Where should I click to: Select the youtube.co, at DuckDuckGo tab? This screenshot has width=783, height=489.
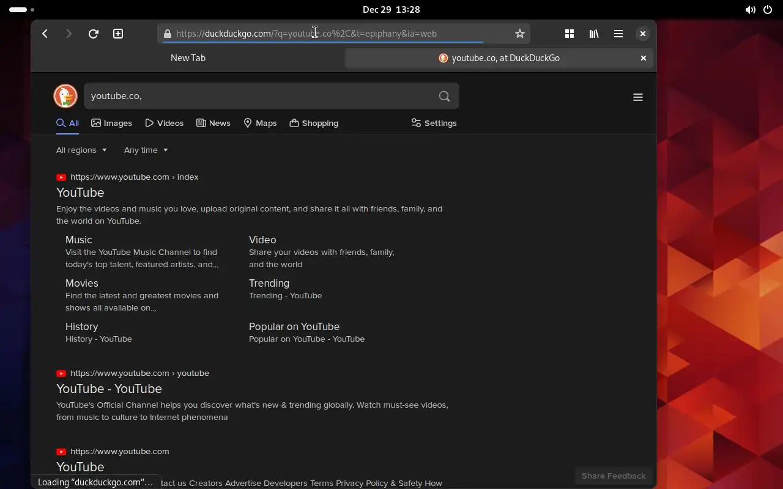(499, 58)
